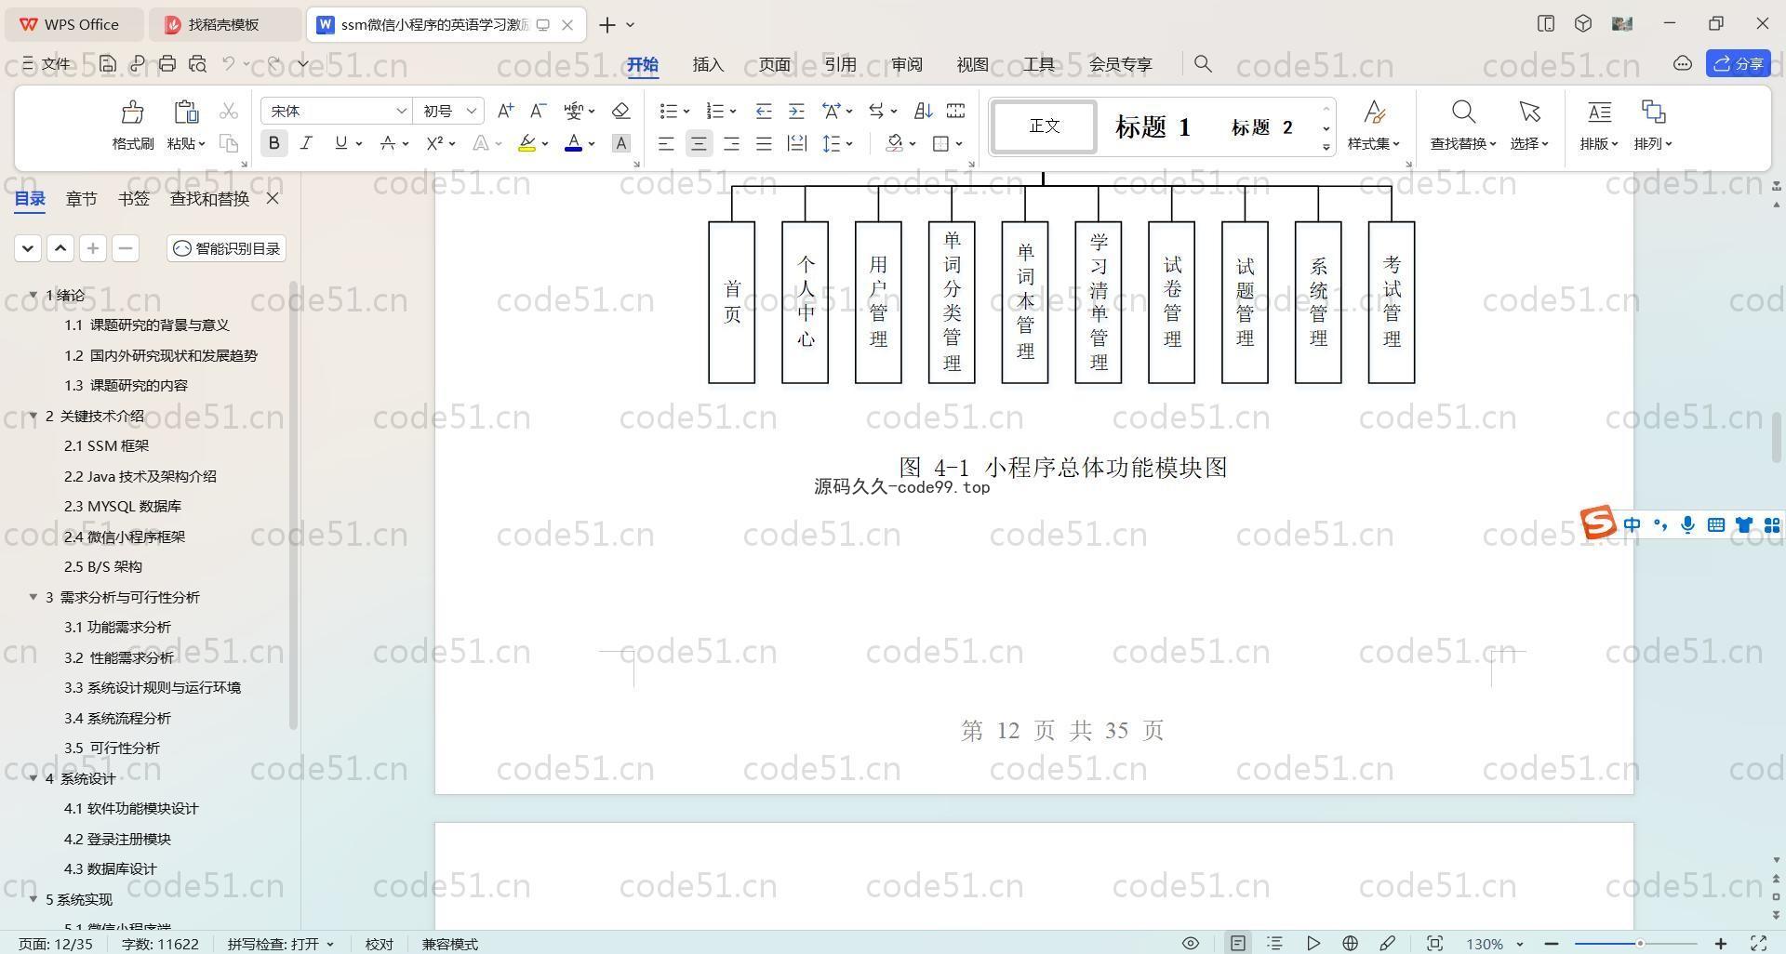1786x954 pixels.
Task: Click the zoom slider handle
Action: [x=1640, y=943]
